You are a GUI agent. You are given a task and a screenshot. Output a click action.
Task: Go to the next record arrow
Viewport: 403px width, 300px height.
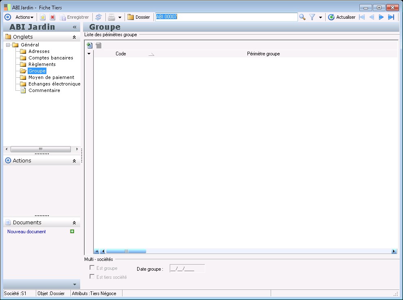[x=381, y=17]
